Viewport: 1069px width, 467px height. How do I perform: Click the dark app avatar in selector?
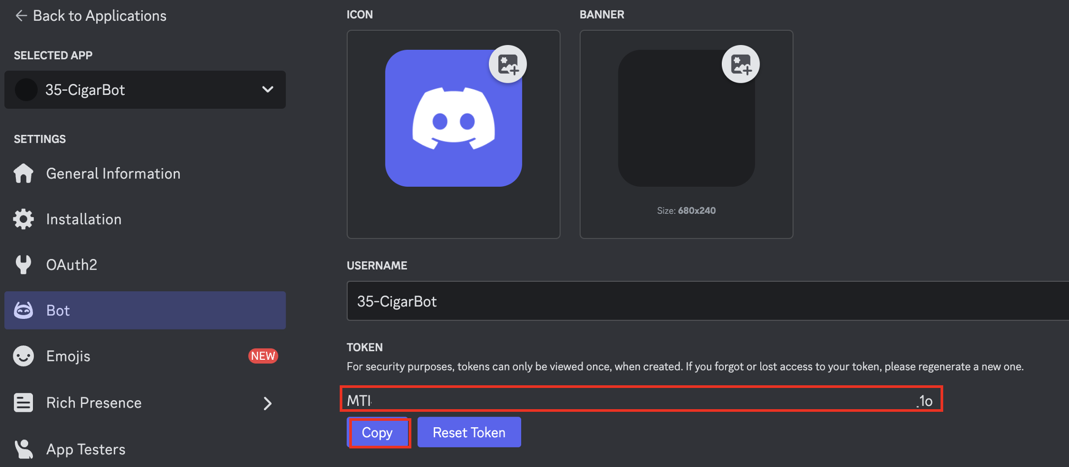point(26,90)
